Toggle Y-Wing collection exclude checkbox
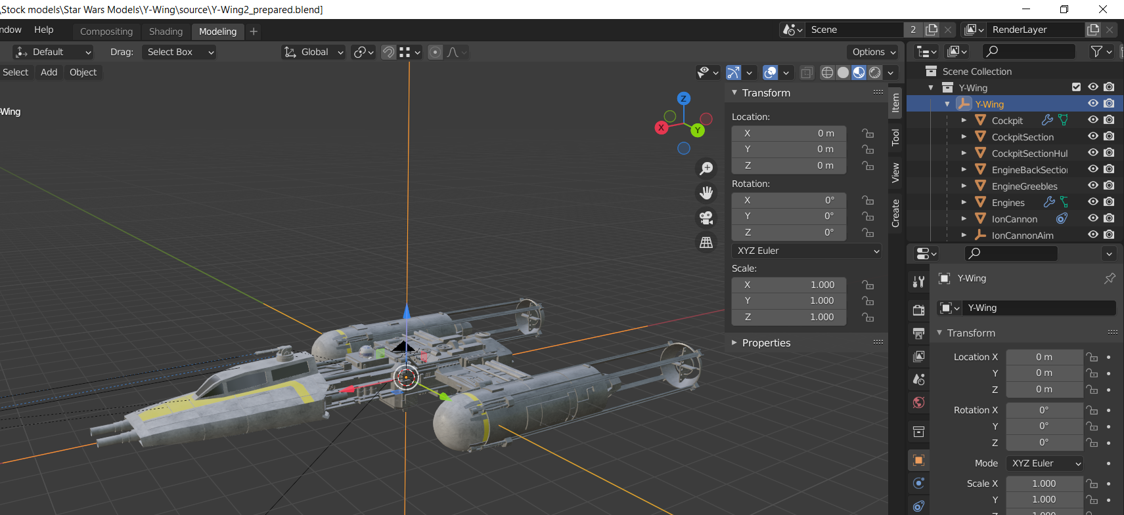The height and width of the screenshot is (515, 1124). click(1076, 87)
